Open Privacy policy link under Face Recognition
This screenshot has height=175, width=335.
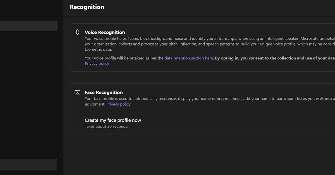pyautogui.click(x=118, y=104)
